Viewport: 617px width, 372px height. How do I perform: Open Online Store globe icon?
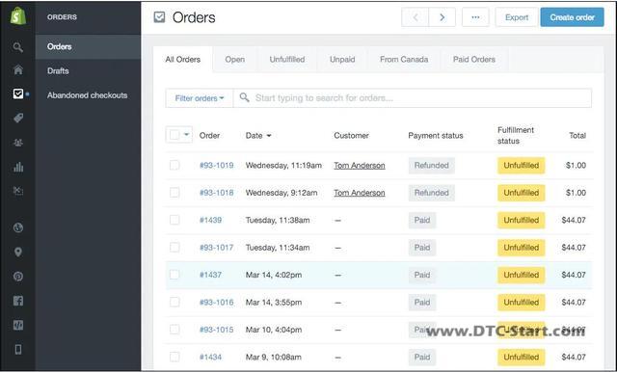pyautogui.click(x=18, y=227)
